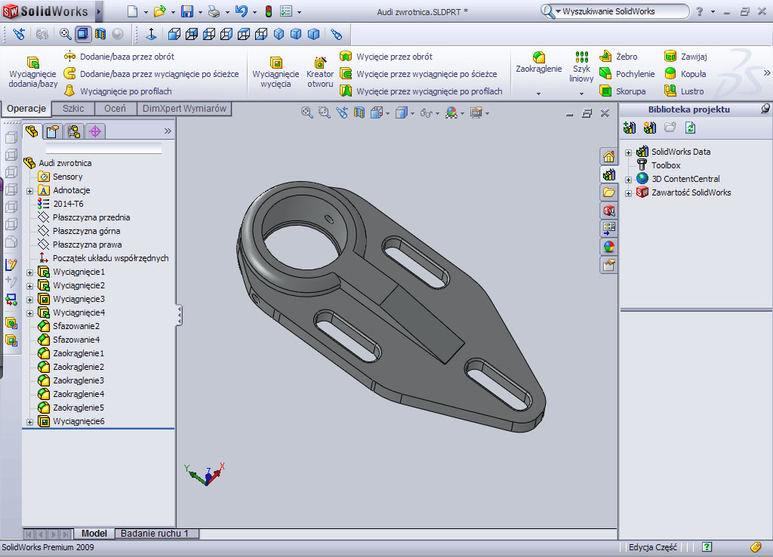This screenshot has width=773, height=557.
Task: Select 2014-T6 material entry
Action: pyautogui.click(x=61, y=204)
